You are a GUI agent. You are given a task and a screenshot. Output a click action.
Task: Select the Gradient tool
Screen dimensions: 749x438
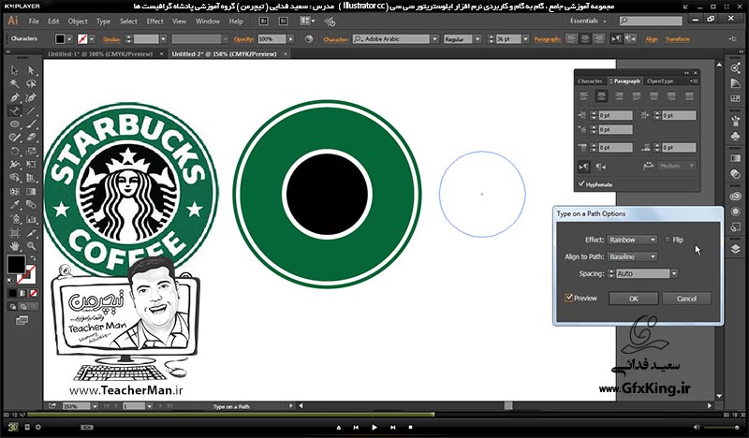point(32,192)
